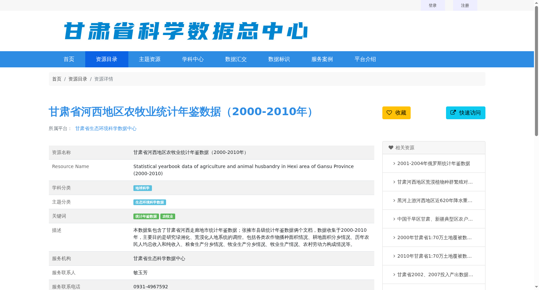The height and width of the screenshot is (290, 539).
Task: Click chevron beside 甘肃河西地区荒漠植物种群繁殖对…
Action: pyautogui.click(x=394, y=182)
